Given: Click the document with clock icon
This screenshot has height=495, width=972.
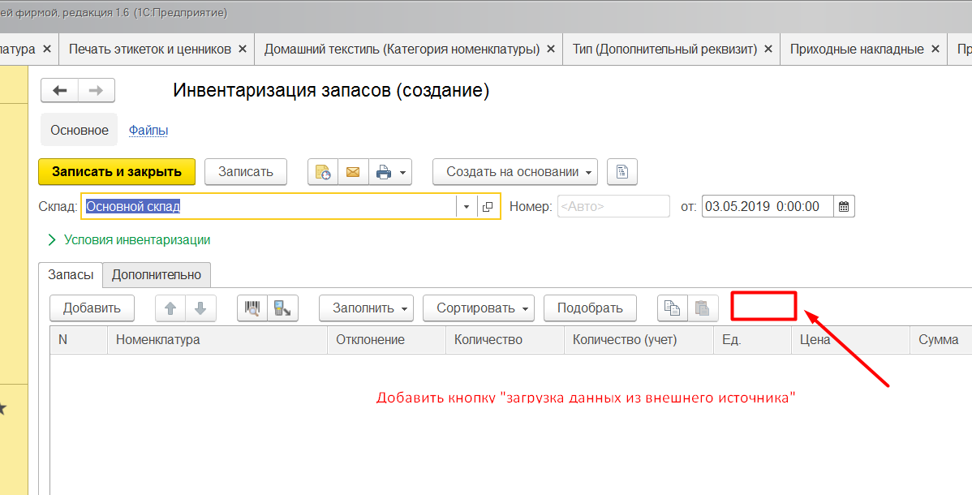Looking at the screenshot, I should (x=323, y=172).
